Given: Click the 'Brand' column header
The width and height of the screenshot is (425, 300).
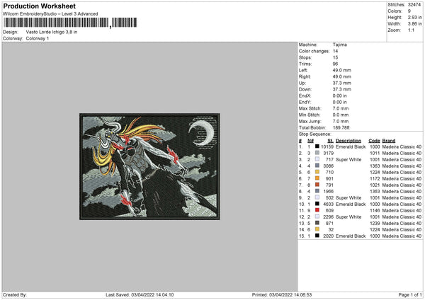Looking at the screenshot, I should pos(389,141).
